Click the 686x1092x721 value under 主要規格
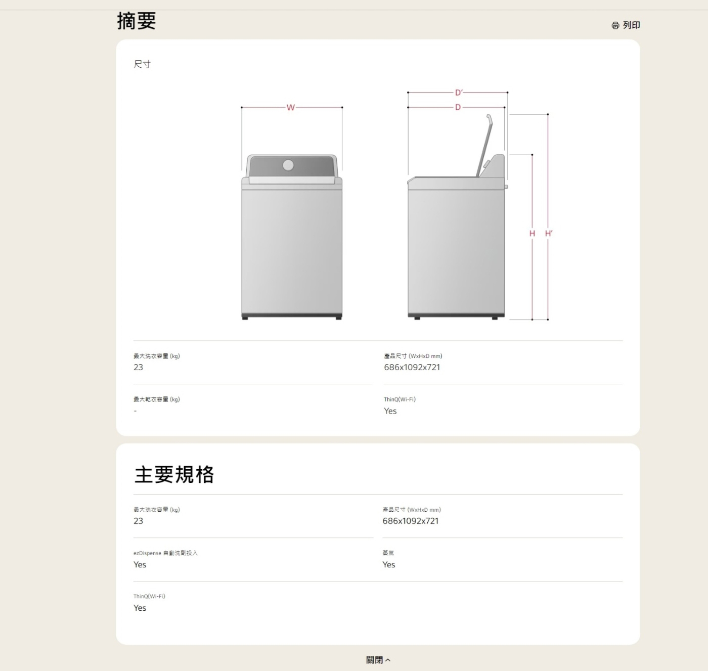The image size is (708, 671). [410, 521]
